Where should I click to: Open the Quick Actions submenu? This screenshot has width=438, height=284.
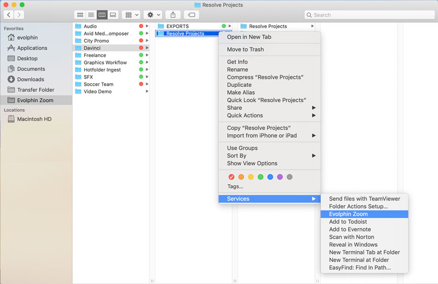tap(269, 115)
